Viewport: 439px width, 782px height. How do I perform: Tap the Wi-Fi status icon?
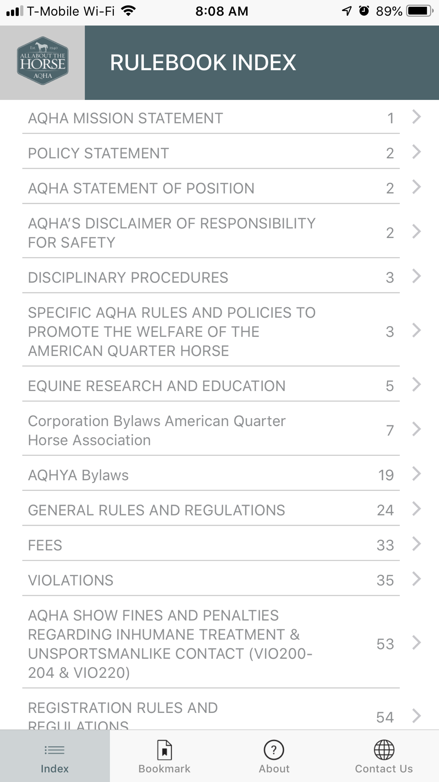pyautogui.click(x=128, y=11)
